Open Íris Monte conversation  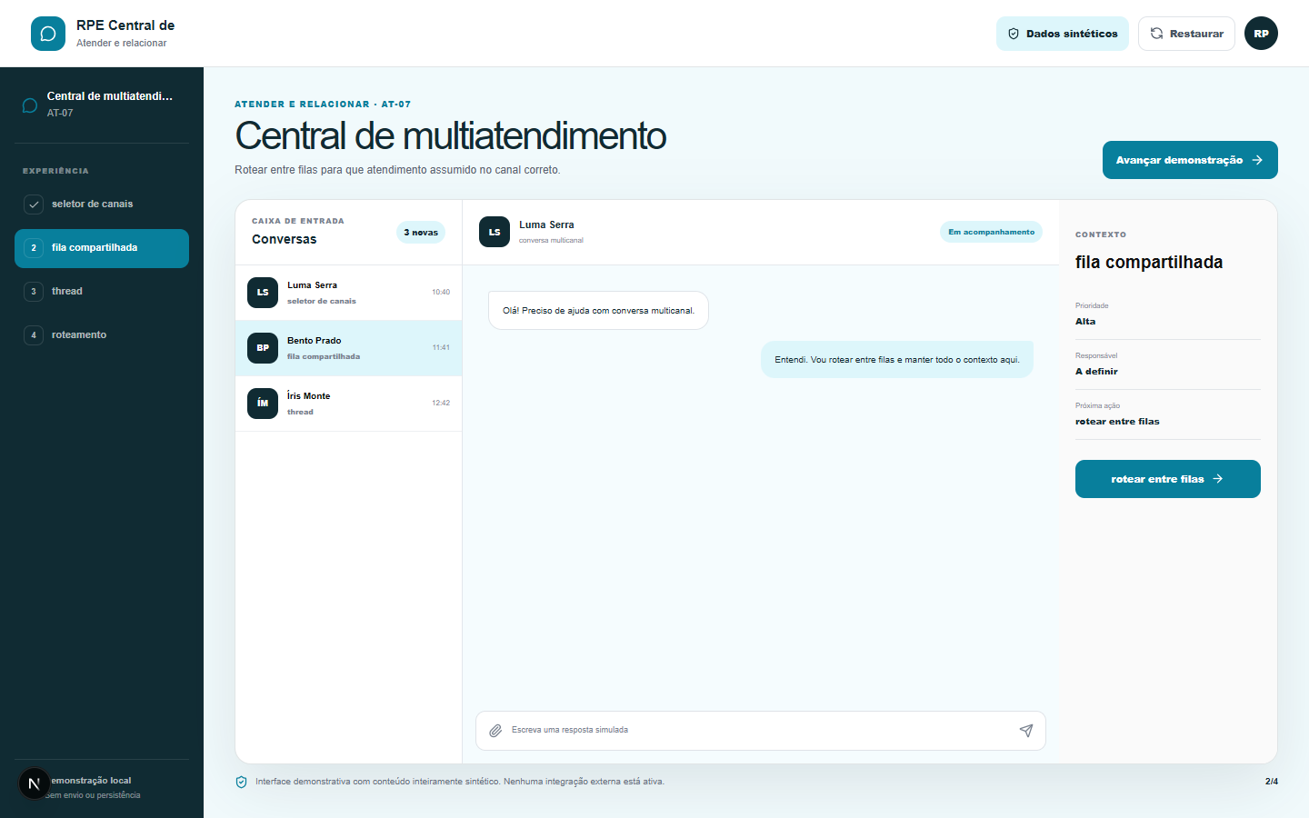349,404
